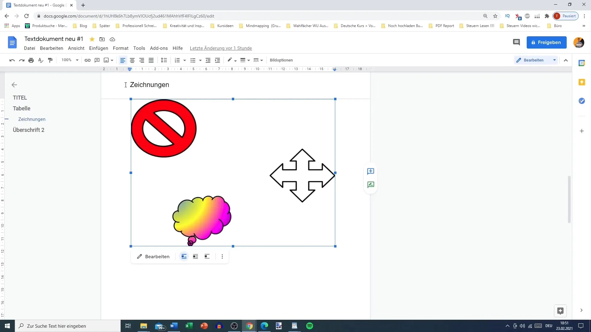
Task: Expand the insert image dropdown arrow
Action: coord(112,60)
